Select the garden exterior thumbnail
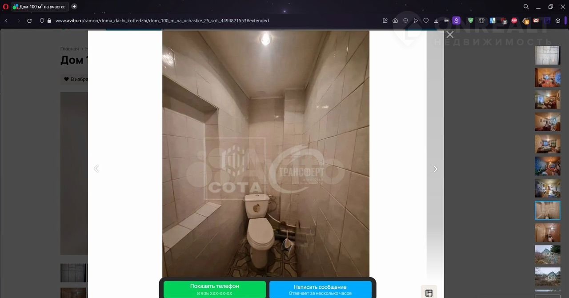The width and height of the screenshot is (569, 298). [x=547, y=255]
